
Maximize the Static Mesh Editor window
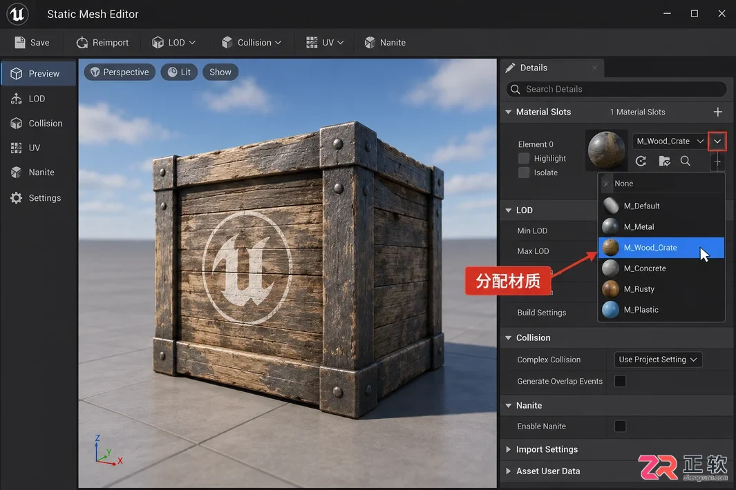[695, 14]
